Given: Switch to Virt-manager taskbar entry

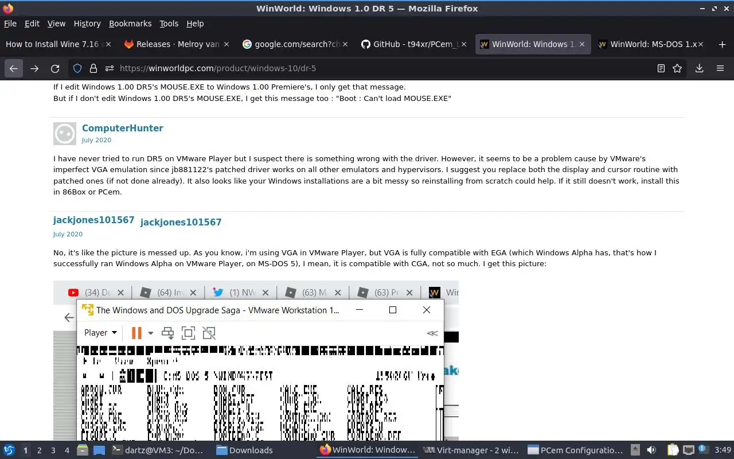Looking at the screenshot, I should click(x=471, y=450).
